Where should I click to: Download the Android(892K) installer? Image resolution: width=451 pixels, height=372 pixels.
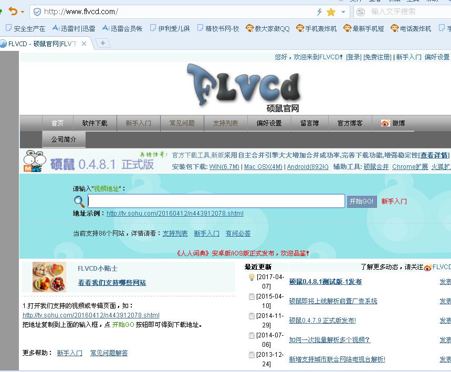point(308,167)
